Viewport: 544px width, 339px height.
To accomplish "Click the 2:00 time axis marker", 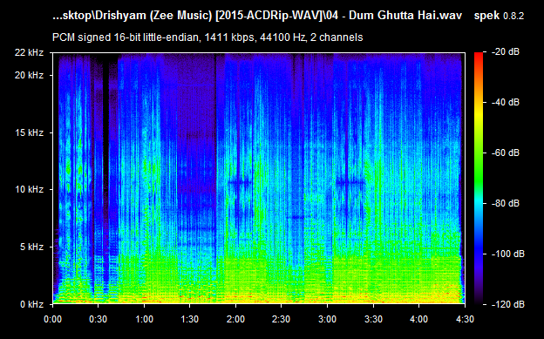I will 235,319.
